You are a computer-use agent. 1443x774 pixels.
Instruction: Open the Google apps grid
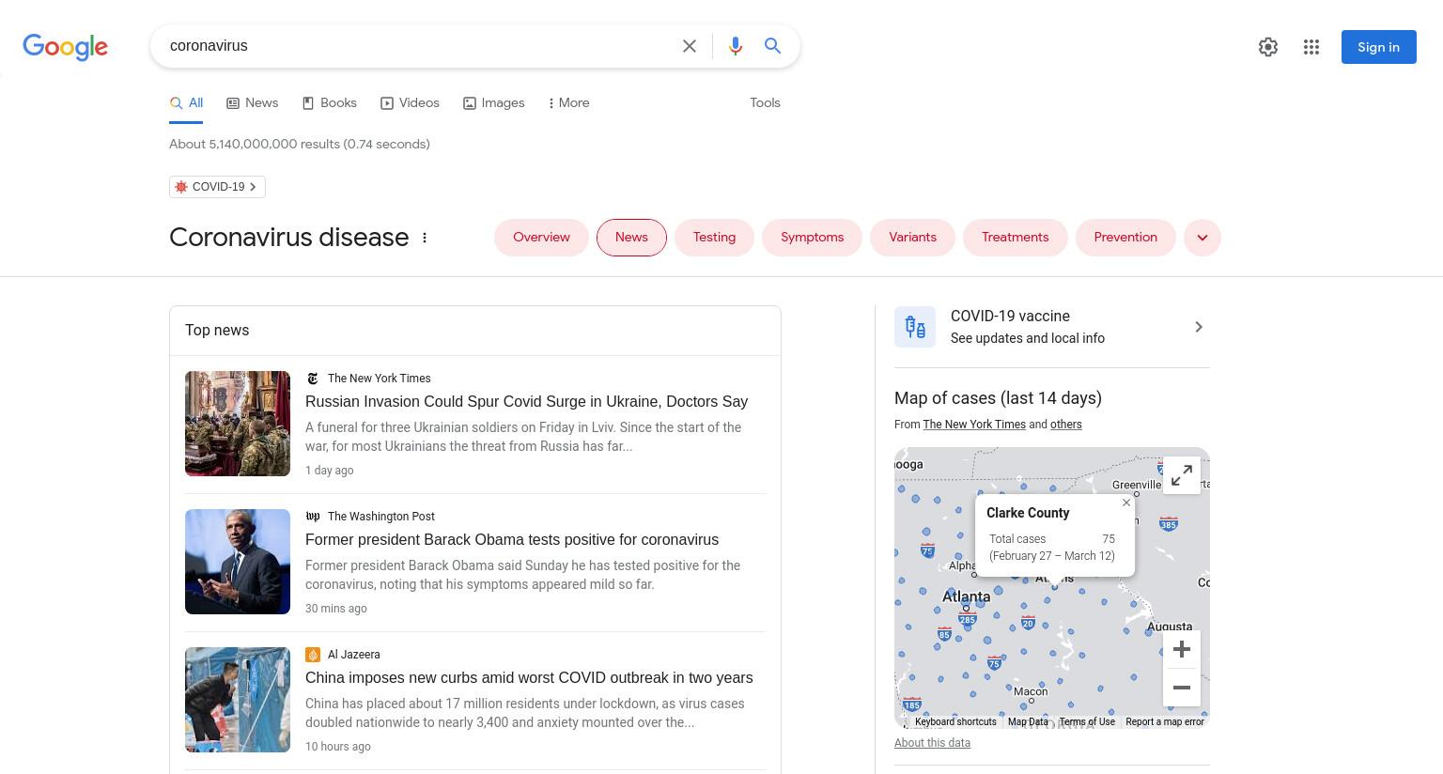click(x=1311, y=47)
